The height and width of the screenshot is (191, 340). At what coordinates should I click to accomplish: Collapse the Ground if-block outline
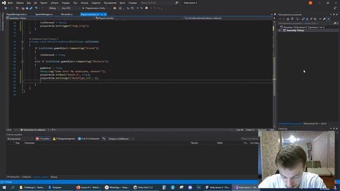tap(22, 48)
